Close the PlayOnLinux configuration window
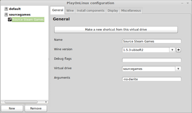 coord(188,3)
